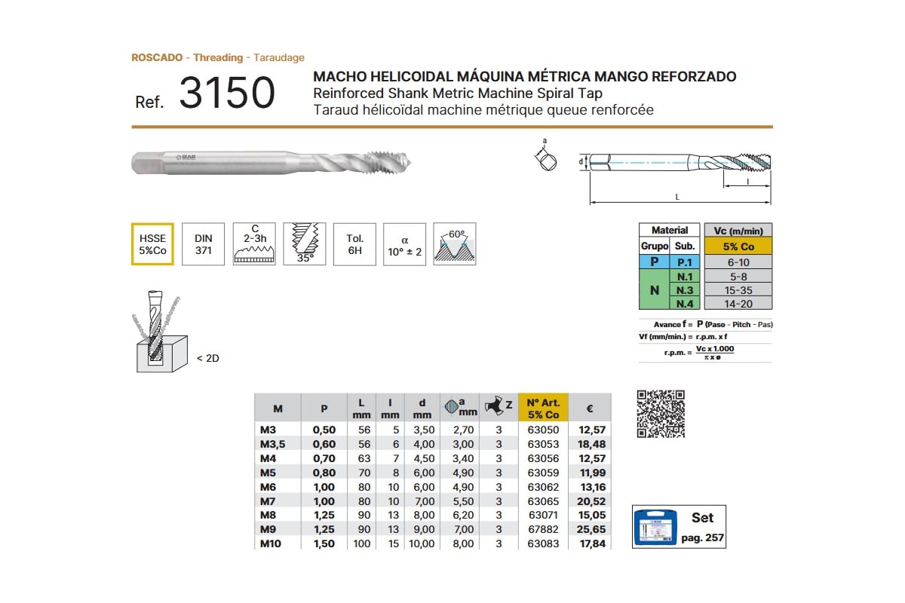Click the 5% Co yellow header in Vc table
Screen dimensions: 905x603
click(738, 246)
